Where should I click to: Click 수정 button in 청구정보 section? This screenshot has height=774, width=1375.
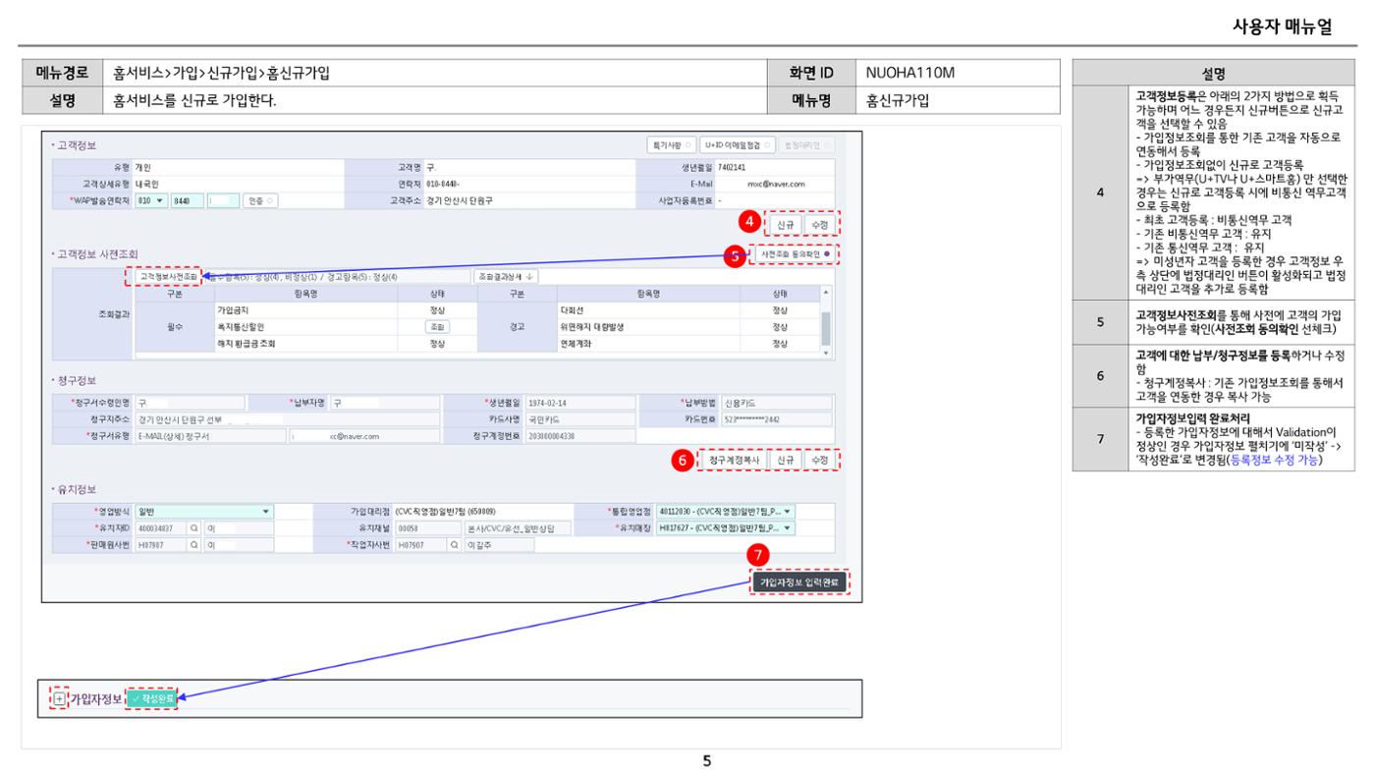point(818,460)
